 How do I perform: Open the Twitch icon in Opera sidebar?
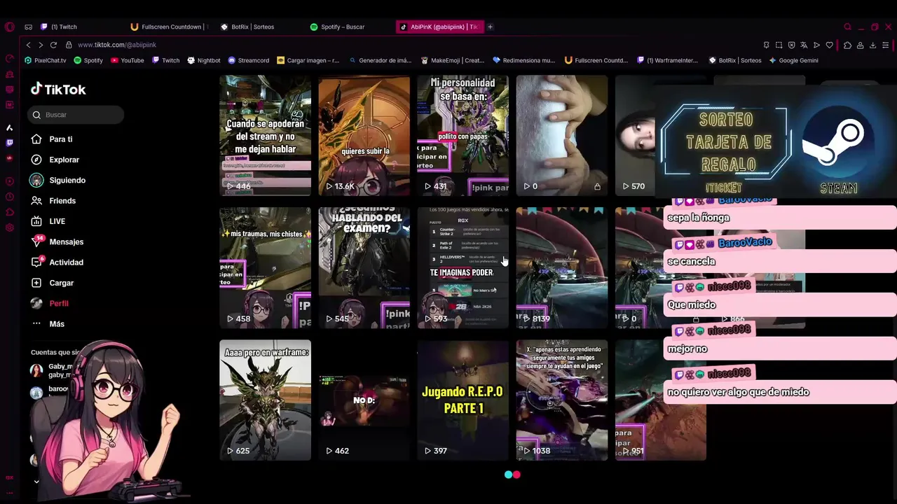[9, 143]
